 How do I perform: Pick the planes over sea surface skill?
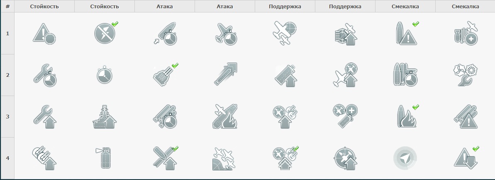click(x=224, y=158)
